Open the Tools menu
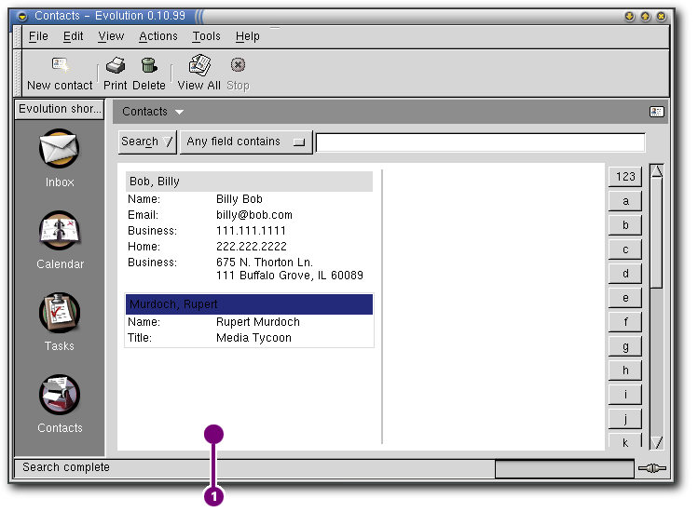The image size is (698, 512). [x=206, y=36]
